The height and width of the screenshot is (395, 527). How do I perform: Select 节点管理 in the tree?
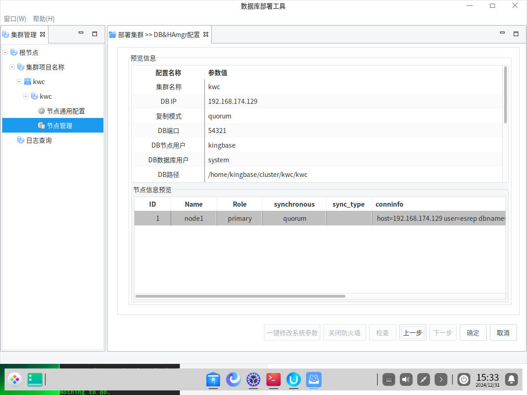(59, 126)
